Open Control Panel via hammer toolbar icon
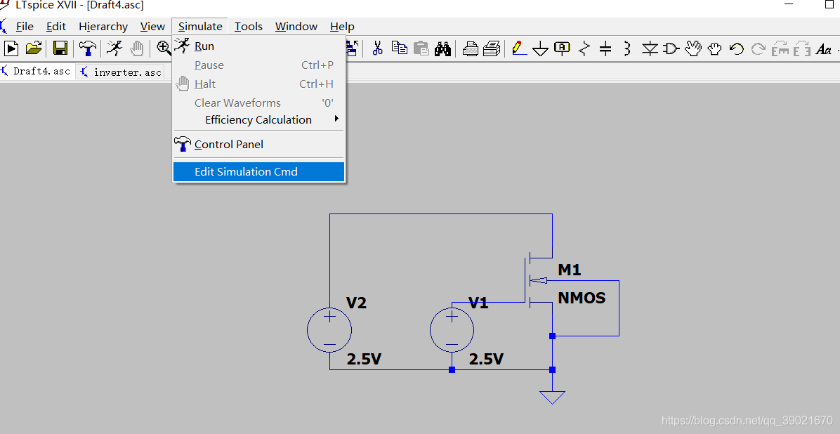 coord(88,48)
